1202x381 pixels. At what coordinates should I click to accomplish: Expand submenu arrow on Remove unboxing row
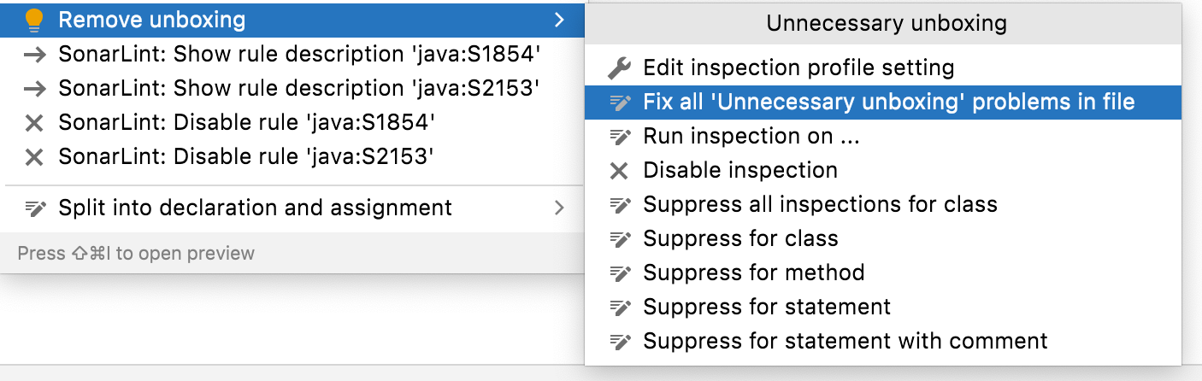click(x=559, y=20)
